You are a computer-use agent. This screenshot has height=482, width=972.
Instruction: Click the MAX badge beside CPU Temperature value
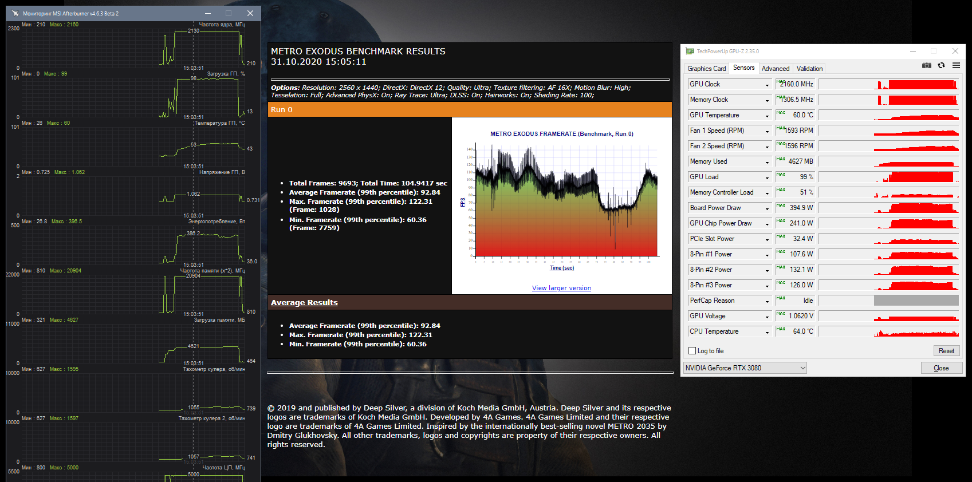(781, 329)
